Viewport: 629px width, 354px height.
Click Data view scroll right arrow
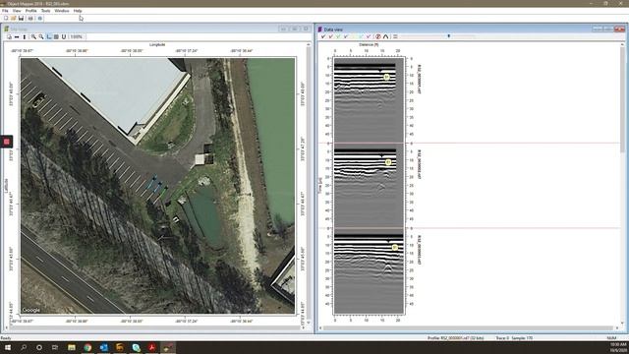point(617,327)
